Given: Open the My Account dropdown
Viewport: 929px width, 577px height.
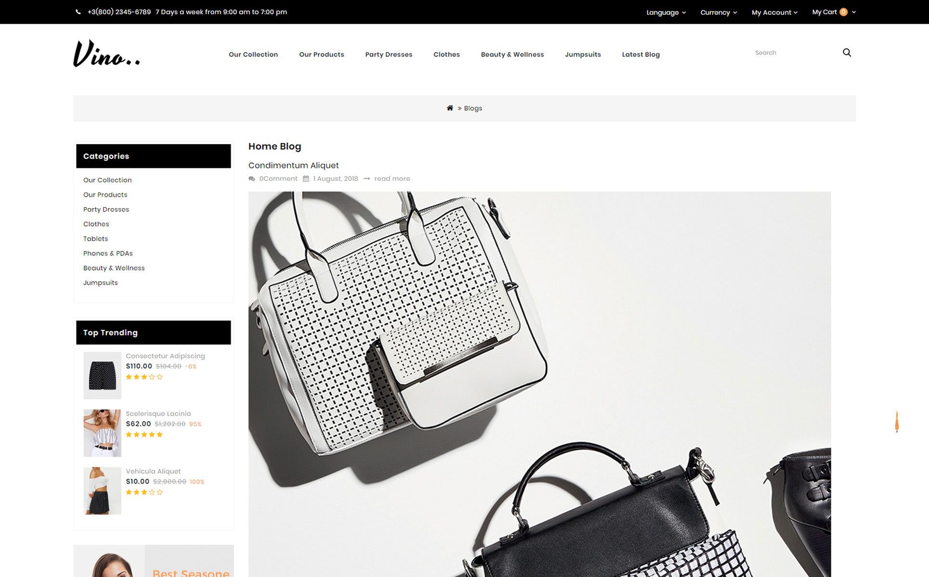Looking at the screenshot, I should (x=774, y=13).
